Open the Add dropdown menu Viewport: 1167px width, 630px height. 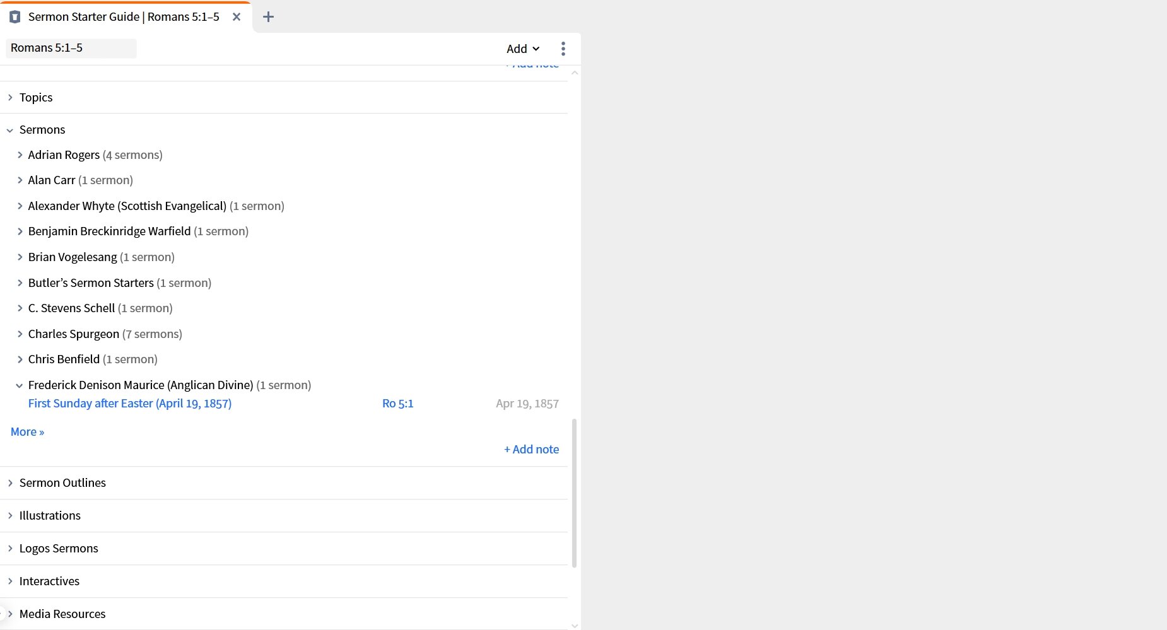523,49
